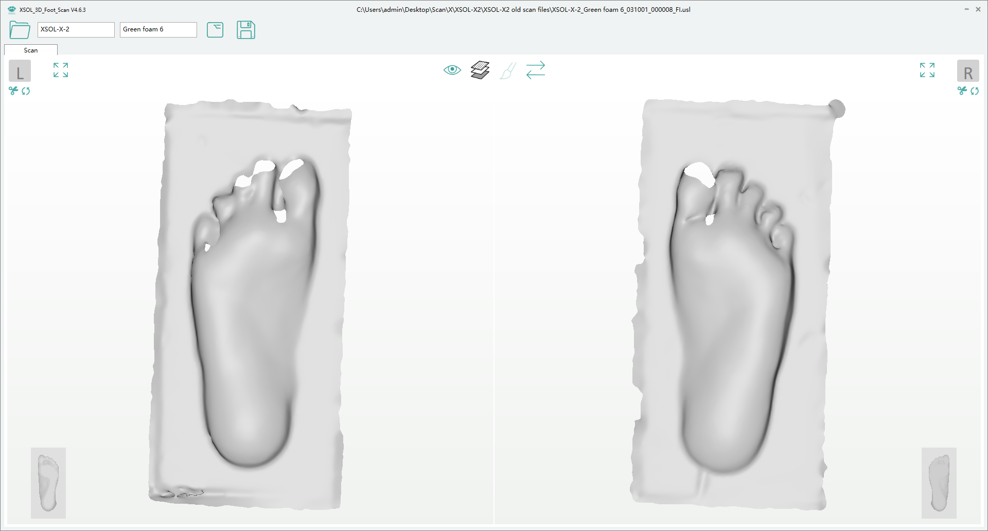Expand the left foot view to fullscreen

[x=61, y=70]
